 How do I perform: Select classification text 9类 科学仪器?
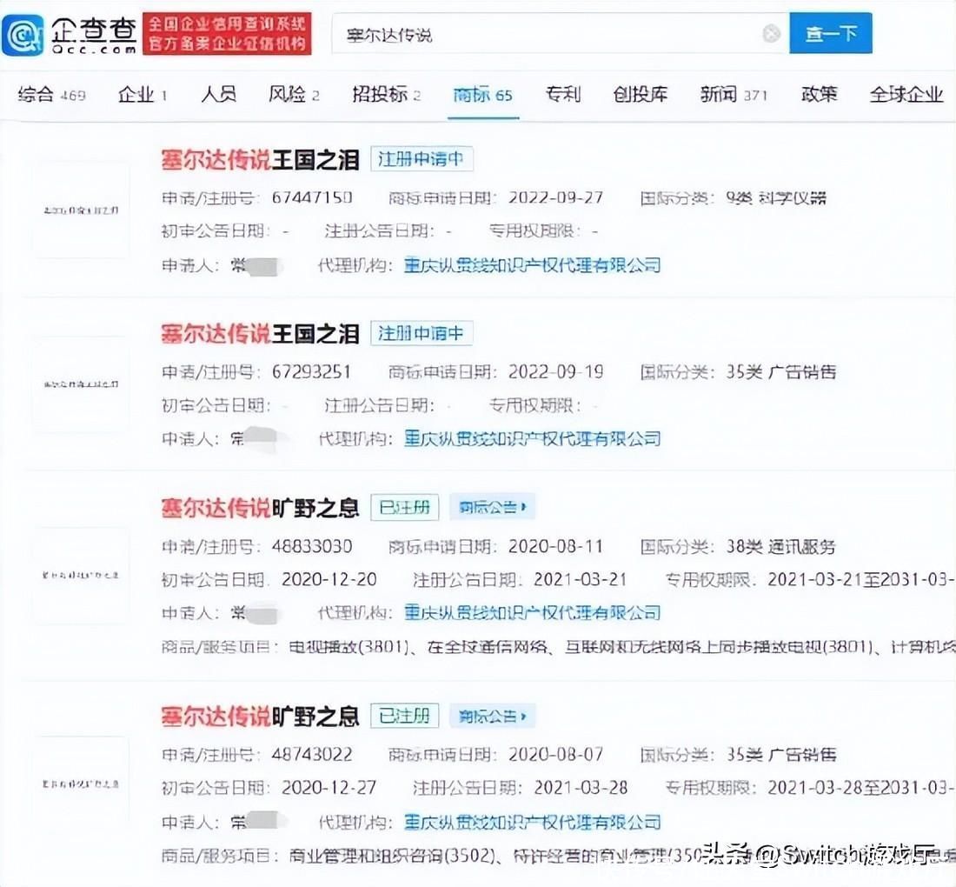776,197
